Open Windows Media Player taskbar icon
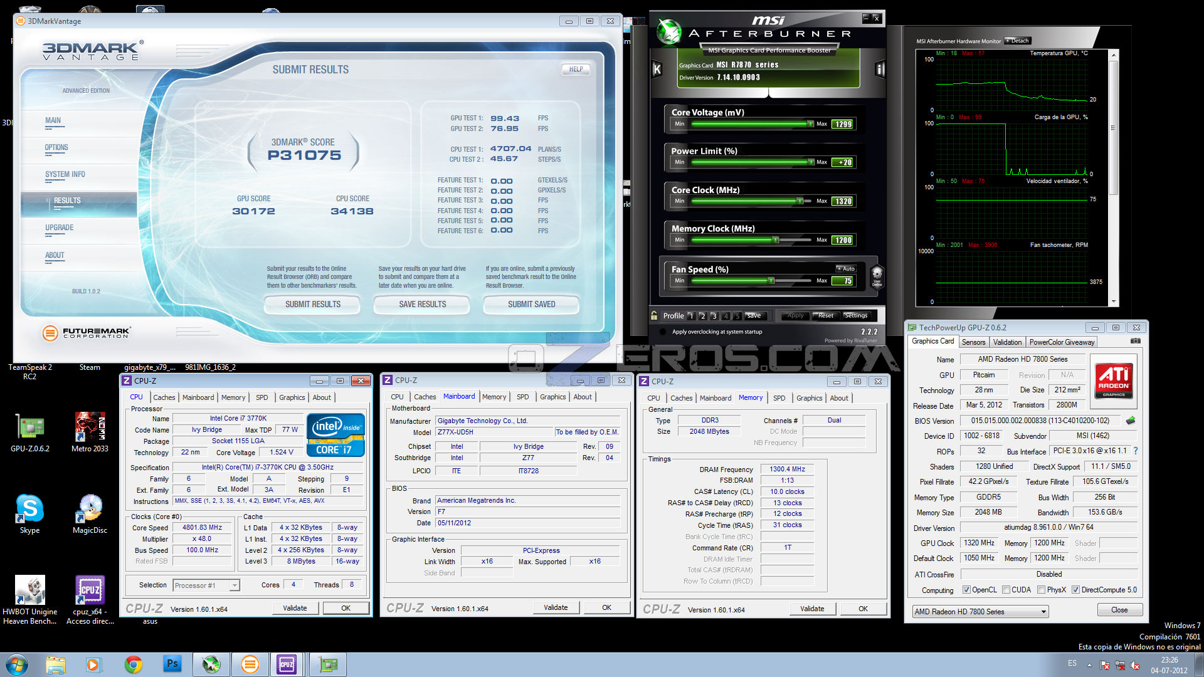1204x677 pixels. click(x=93, y=664)
